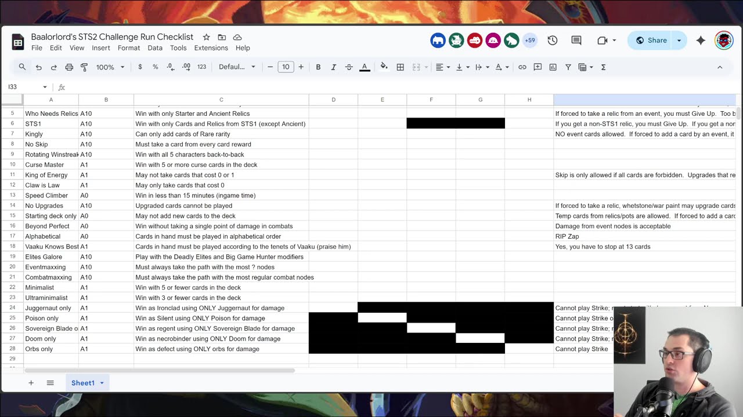This screenshot has width=743, height=417.
Task: Open the zoom 100% dropdown
Action: tap(110, 67)
